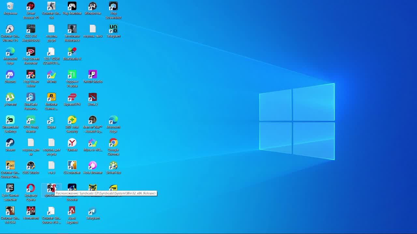Viewport: 417px width, 234px height.
Task: Open the Корзина recycle bin icon
Action: (10, 9)
